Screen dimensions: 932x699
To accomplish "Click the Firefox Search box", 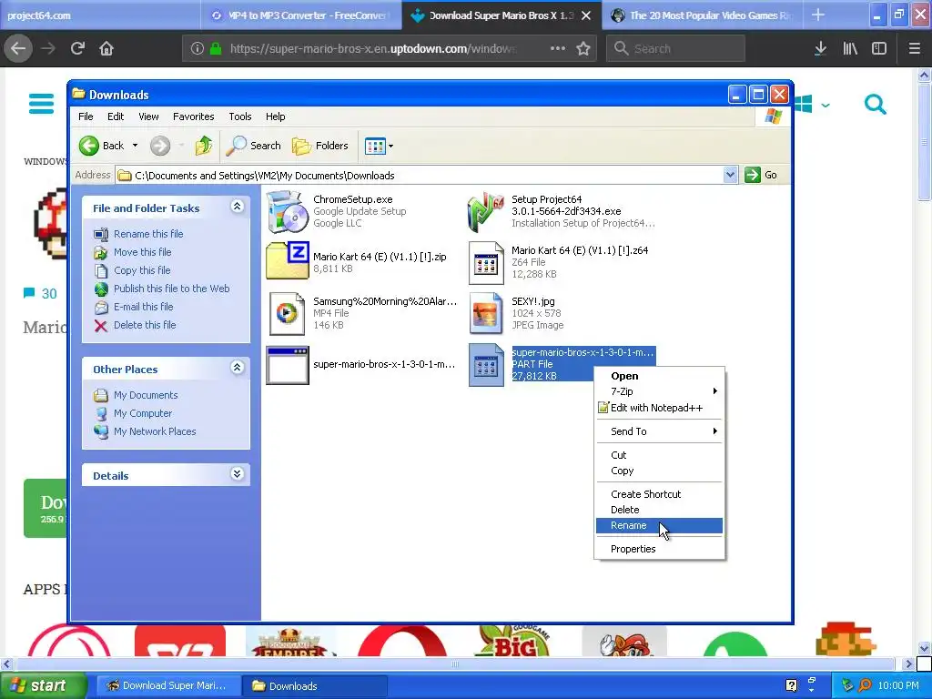I will coord(675,49).
